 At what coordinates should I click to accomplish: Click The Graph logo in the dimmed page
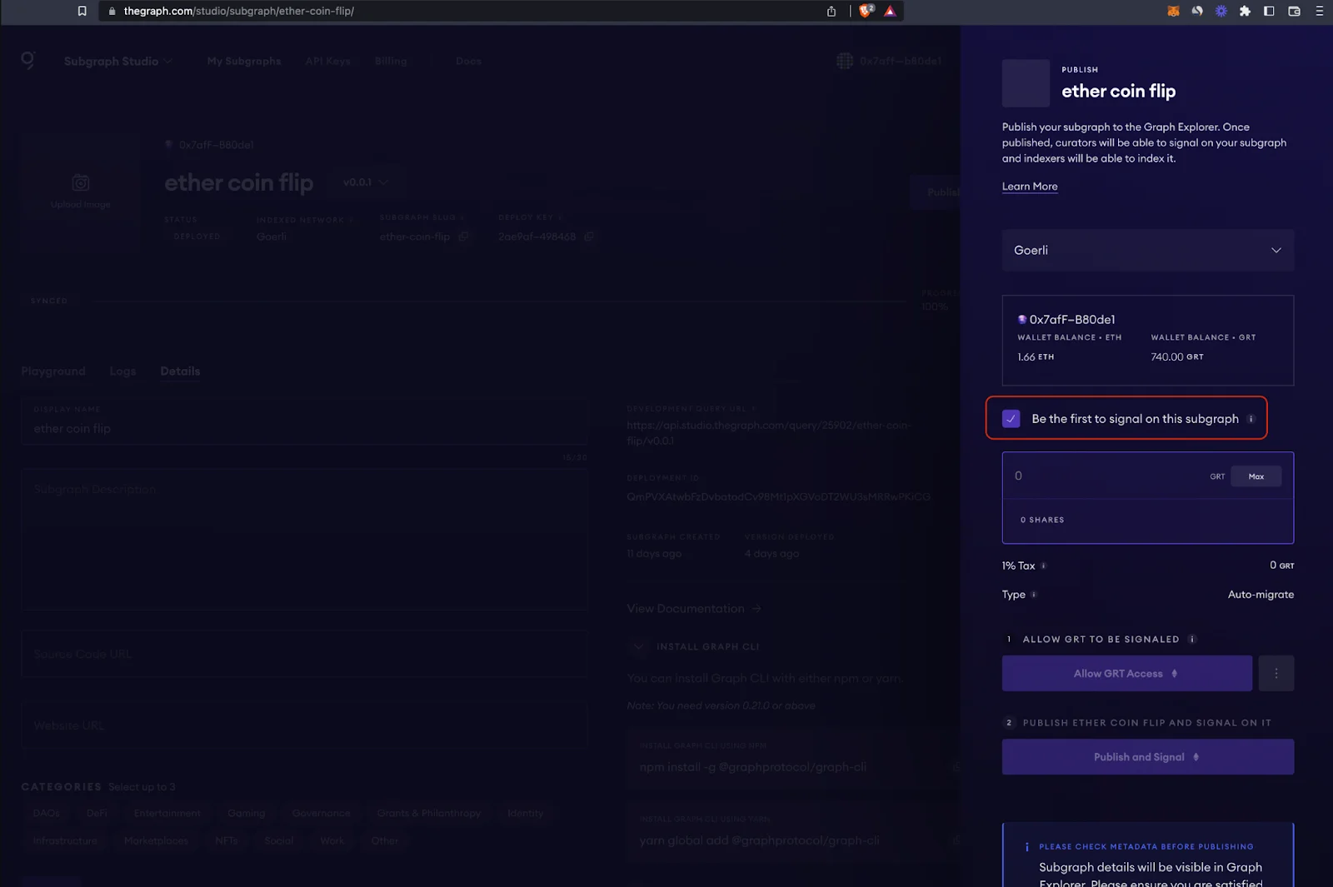coord(27,60)
